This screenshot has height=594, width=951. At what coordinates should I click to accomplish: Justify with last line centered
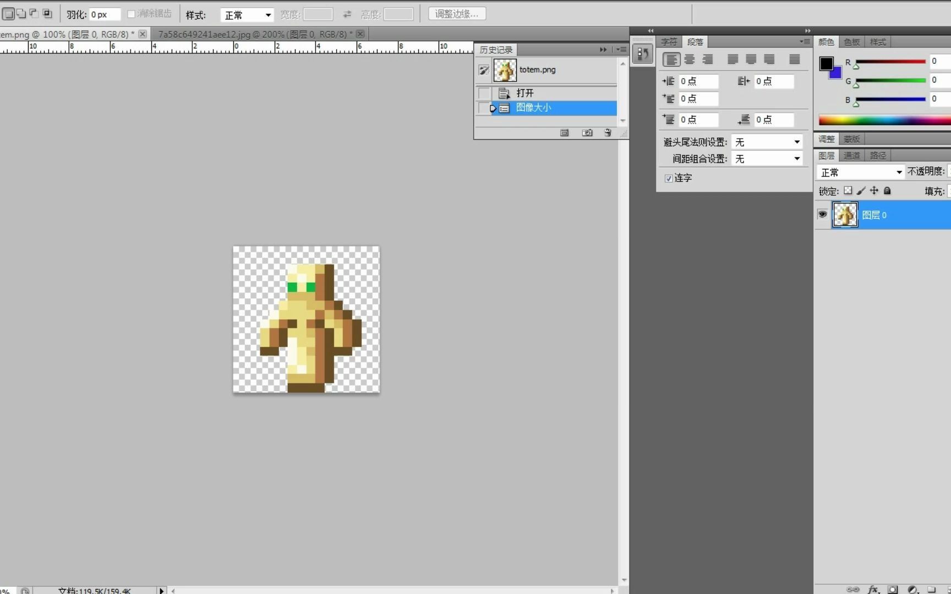point(751,59)
